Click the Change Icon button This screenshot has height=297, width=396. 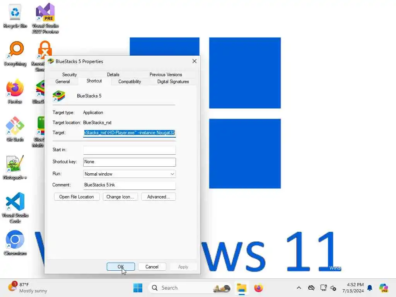tap(120, 197)
